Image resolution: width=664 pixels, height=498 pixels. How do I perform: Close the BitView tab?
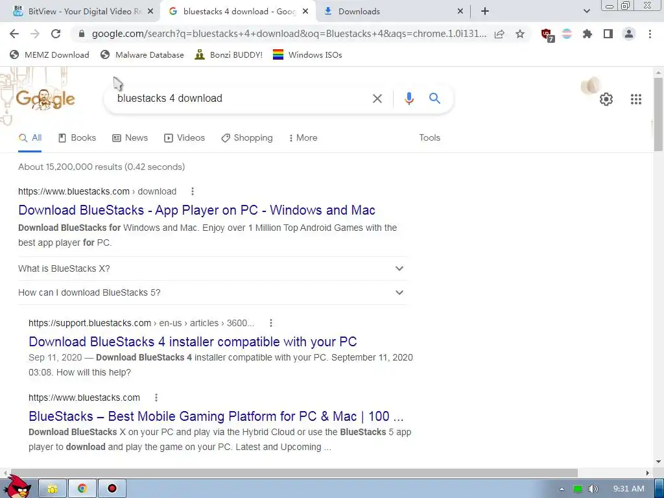(150, 12)
